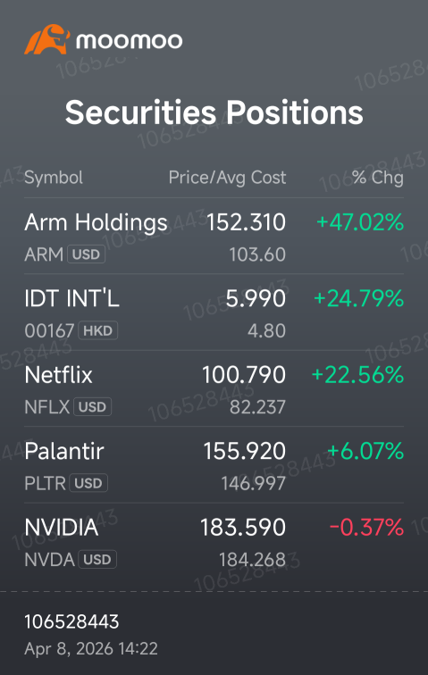The width and height of the screenshot is (428, 675).
Task: Click Netflix +22.56% change value
Action: [x=357, y=374]
